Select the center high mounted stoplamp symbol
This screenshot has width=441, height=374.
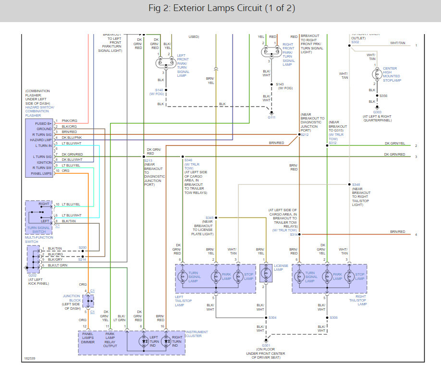coord(377,74)
